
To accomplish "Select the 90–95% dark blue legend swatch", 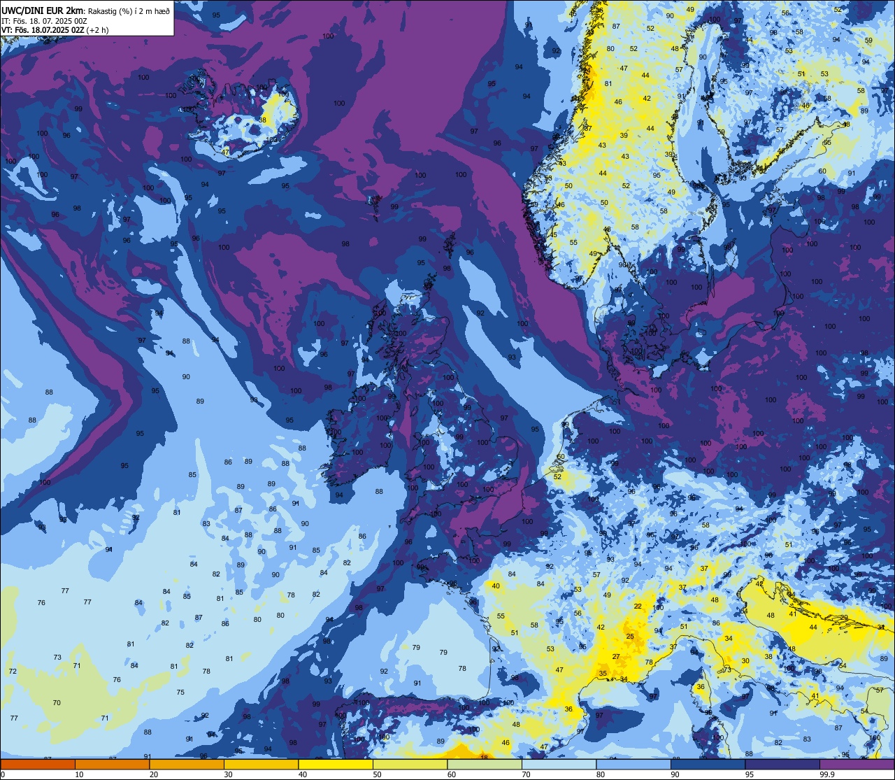I will pos(708,764).
